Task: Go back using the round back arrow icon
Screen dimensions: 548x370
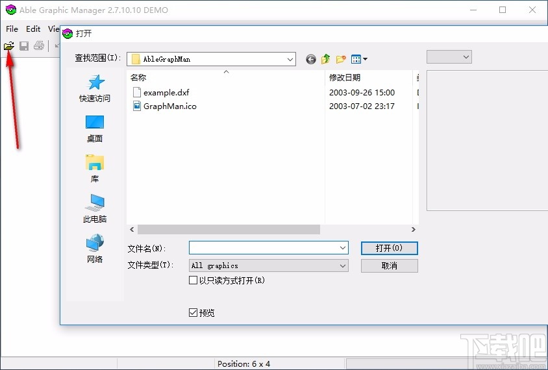Action: (x=311, y=60)
